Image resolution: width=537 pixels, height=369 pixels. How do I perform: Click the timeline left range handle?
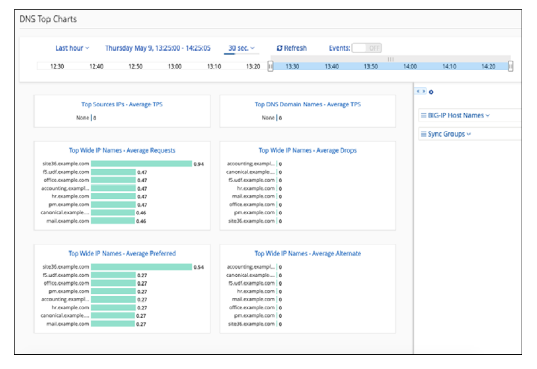pos(271,66)
